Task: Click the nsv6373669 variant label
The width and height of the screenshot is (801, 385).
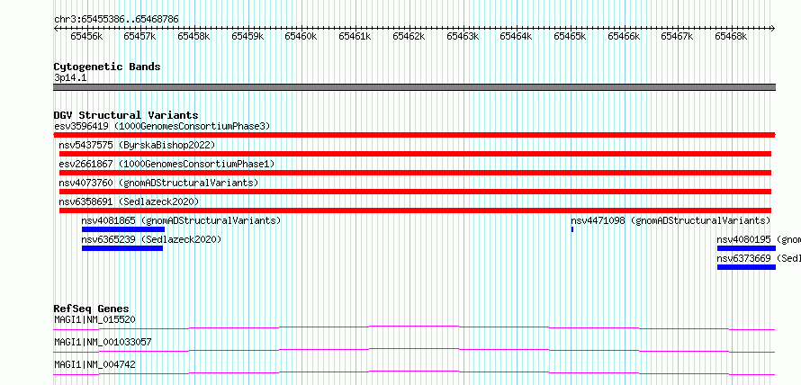Action: tap(759, 258)
